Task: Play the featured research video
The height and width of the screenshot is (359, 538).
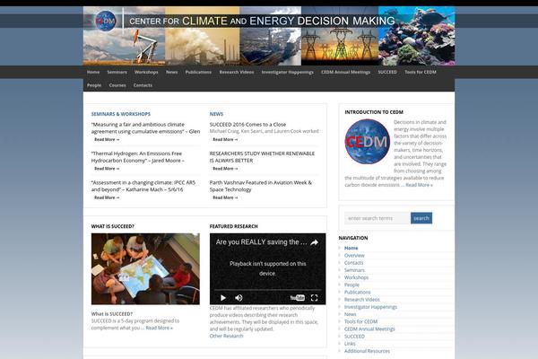Action: [223, 298]
